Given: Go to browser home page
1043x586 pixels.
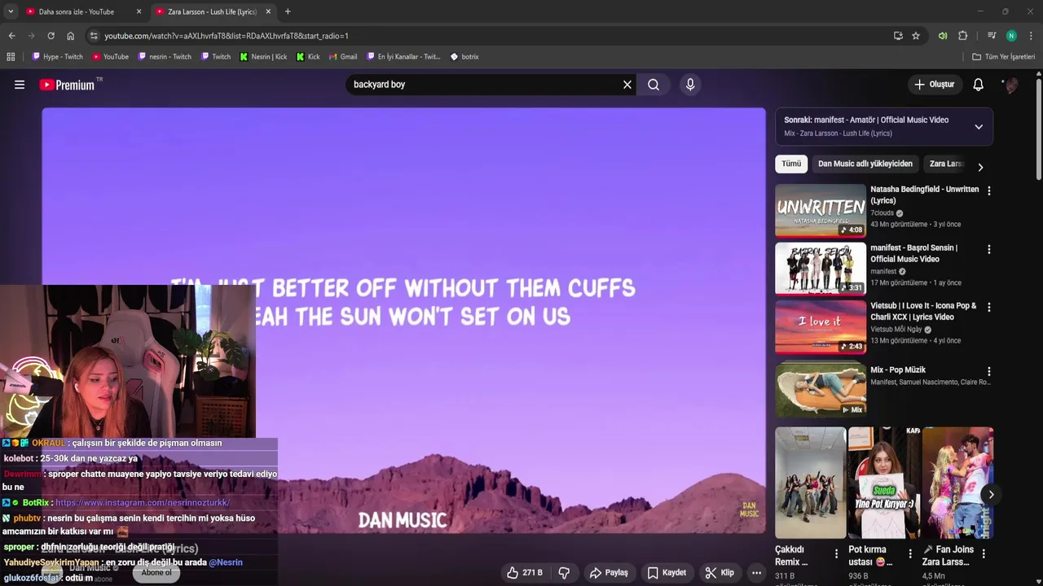Looking at the screenshot, I should 71,36.
